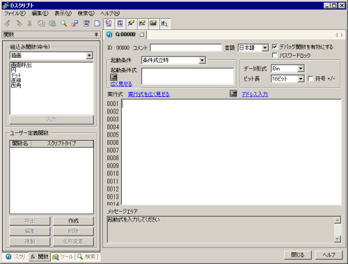Click the red-circled script toolbar icon
This screenshot has width=348, height=264.
(x=109, y=23)
